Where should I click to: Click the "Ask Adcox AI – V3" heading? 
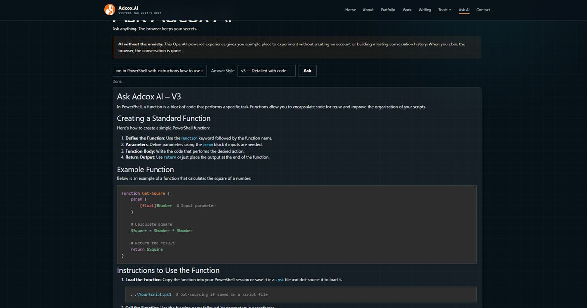[149, 97]
